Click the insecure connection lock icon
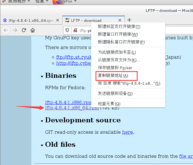 tap(75, 30)
